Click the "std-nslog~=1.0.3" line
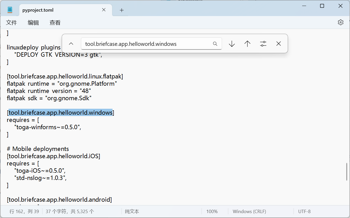Screen dimensions: 350x218 pos(41,178)
